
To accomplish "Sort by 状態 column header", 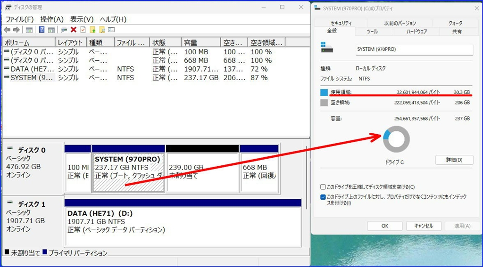I will pyautogui.click(x=166, y=42).
